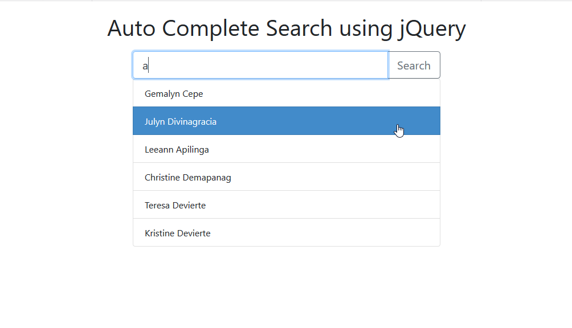Viewport: 572px width, 328px height.
Task: Focus the search text input field
Action: pyautogui.click(x=260, y=65)
